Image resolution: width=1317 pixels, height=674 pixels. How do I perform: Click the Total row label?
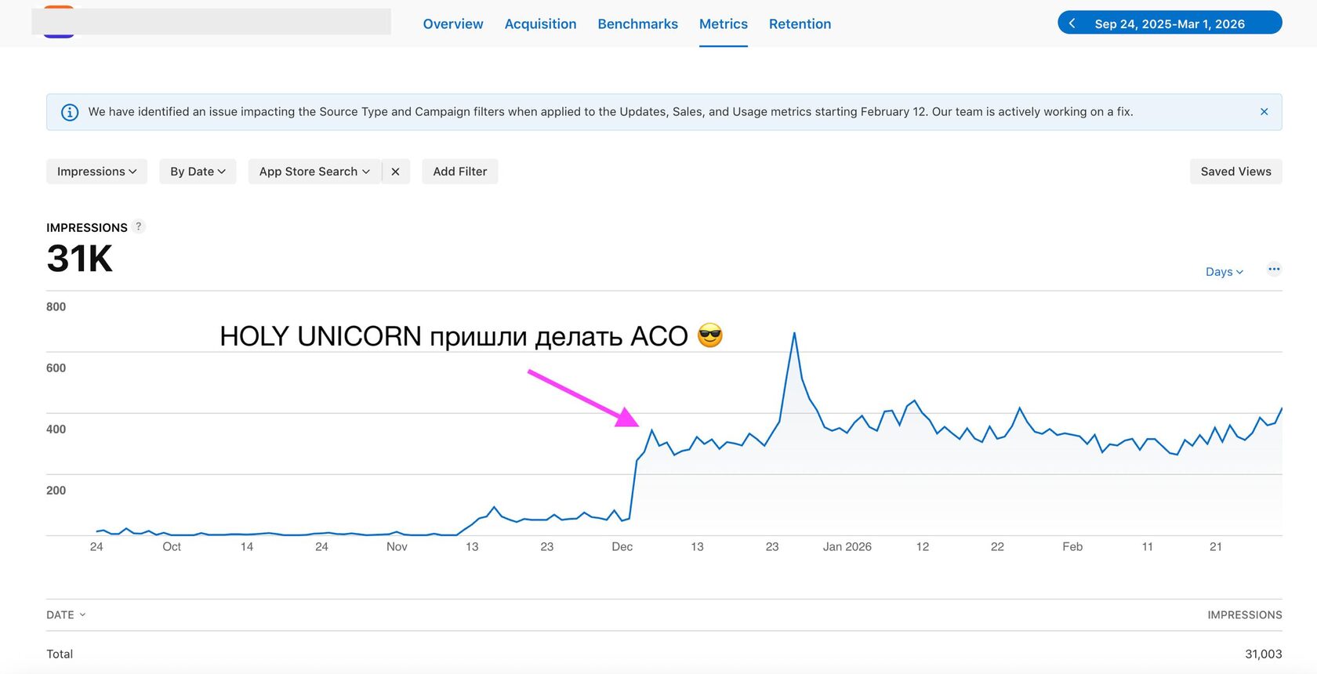tap(60, 654)
